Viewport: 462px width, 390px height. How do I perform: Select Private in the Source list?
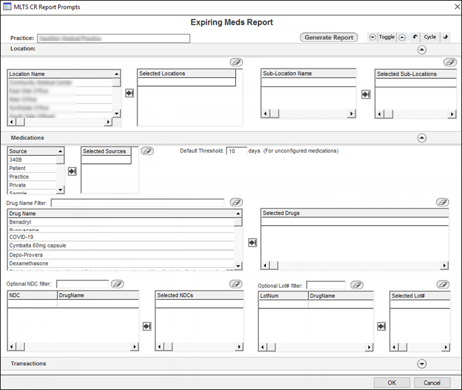32,185
